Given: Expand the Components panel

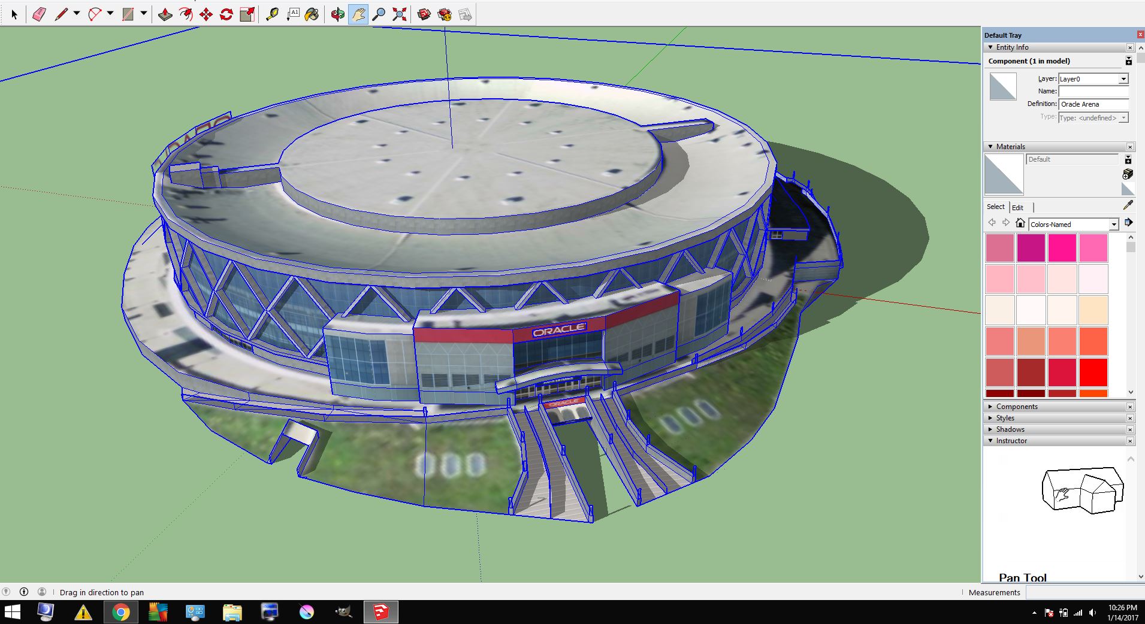Looking at the screenshot, I should click(x=990, y=407).
